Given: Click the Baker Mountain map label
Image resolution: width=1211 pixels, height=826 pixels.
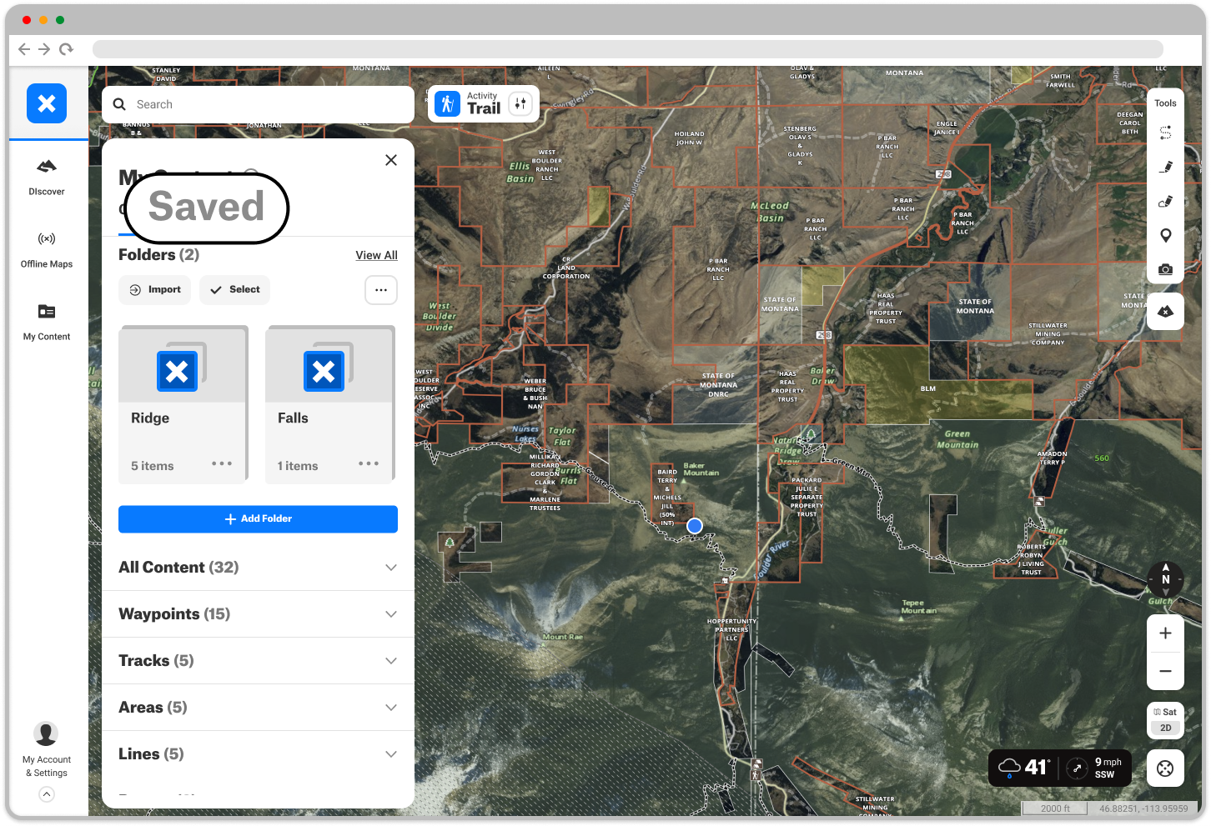Looking at the screenshot, I should point(701,469).
